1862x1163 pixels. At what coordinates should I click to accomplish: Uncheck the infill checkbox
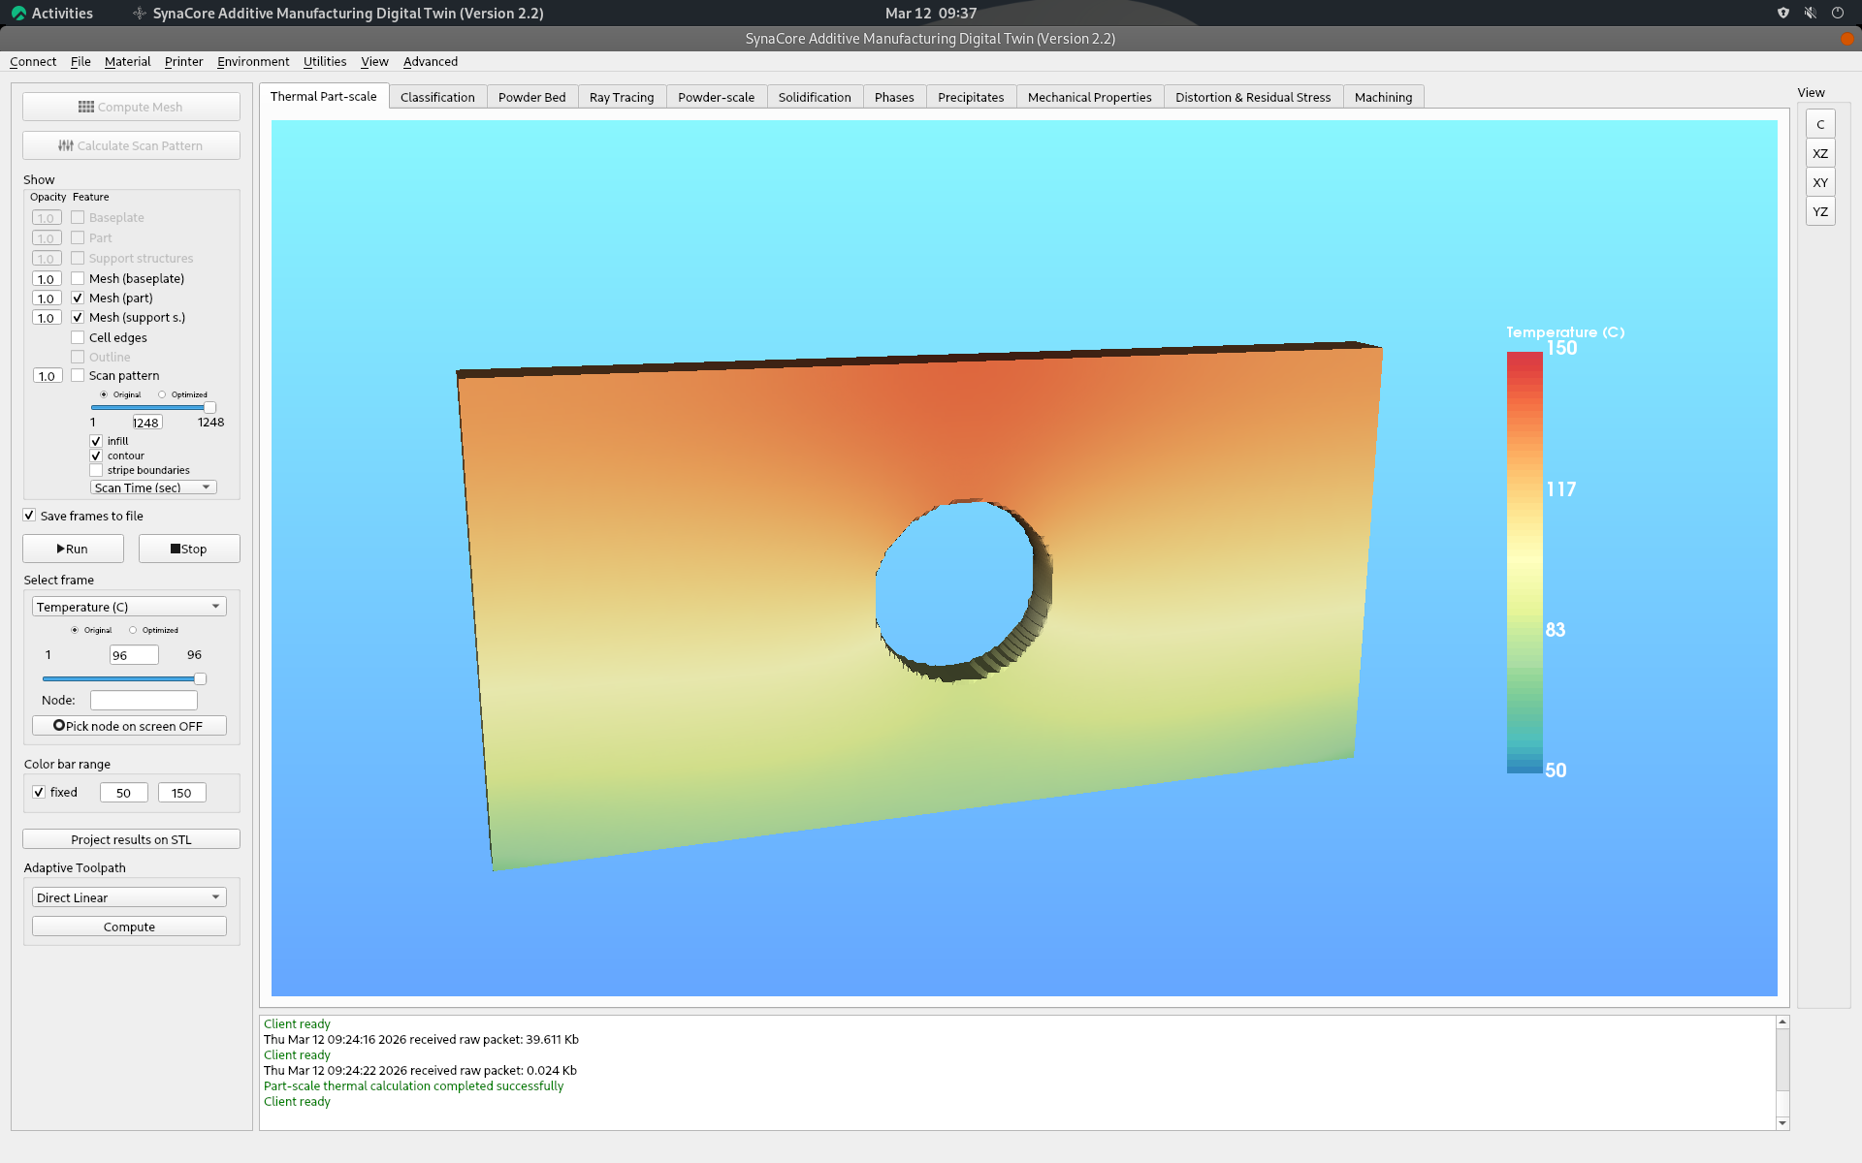click(x=96, y=441)
